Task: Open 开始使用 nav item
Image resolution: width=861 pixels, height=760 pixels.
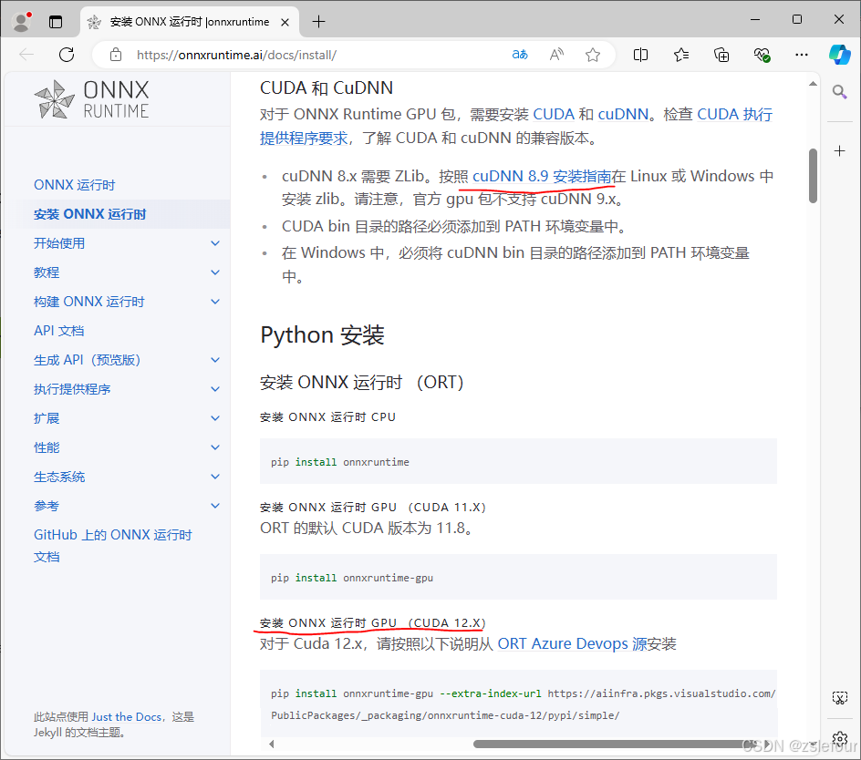Action: click(x=59, y=243)
